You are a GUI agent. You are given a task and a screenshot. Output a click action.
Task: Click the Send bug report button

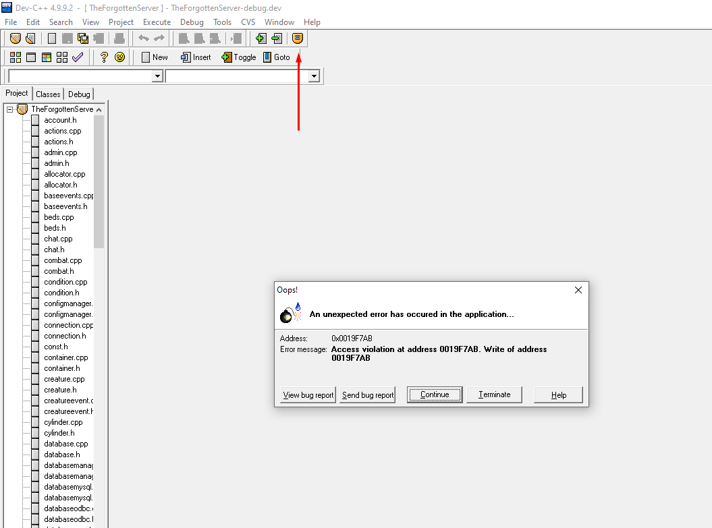(x=368, y=394)
